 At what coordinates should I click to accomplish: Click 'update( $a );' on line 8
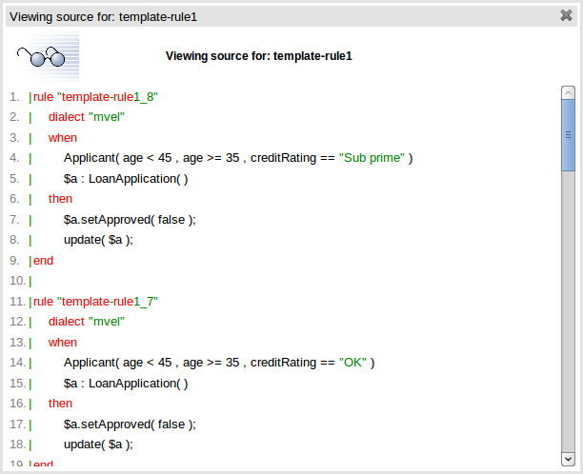click(x=98, y=240)
